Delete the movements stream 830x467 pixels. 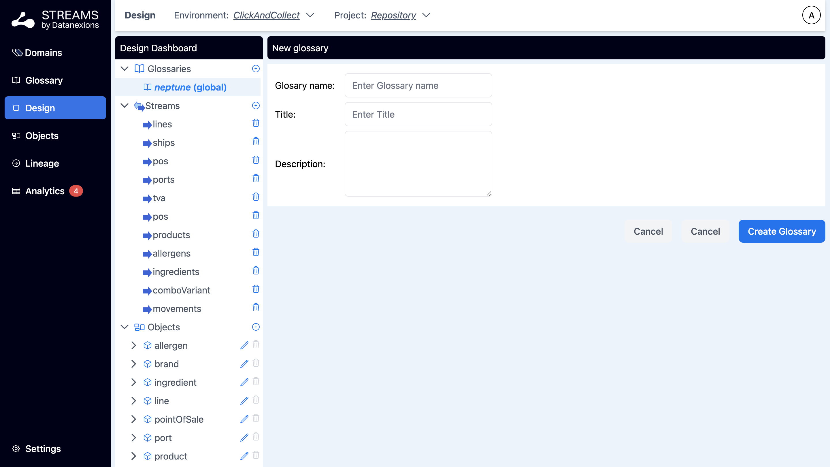click(x=256, y=308)
